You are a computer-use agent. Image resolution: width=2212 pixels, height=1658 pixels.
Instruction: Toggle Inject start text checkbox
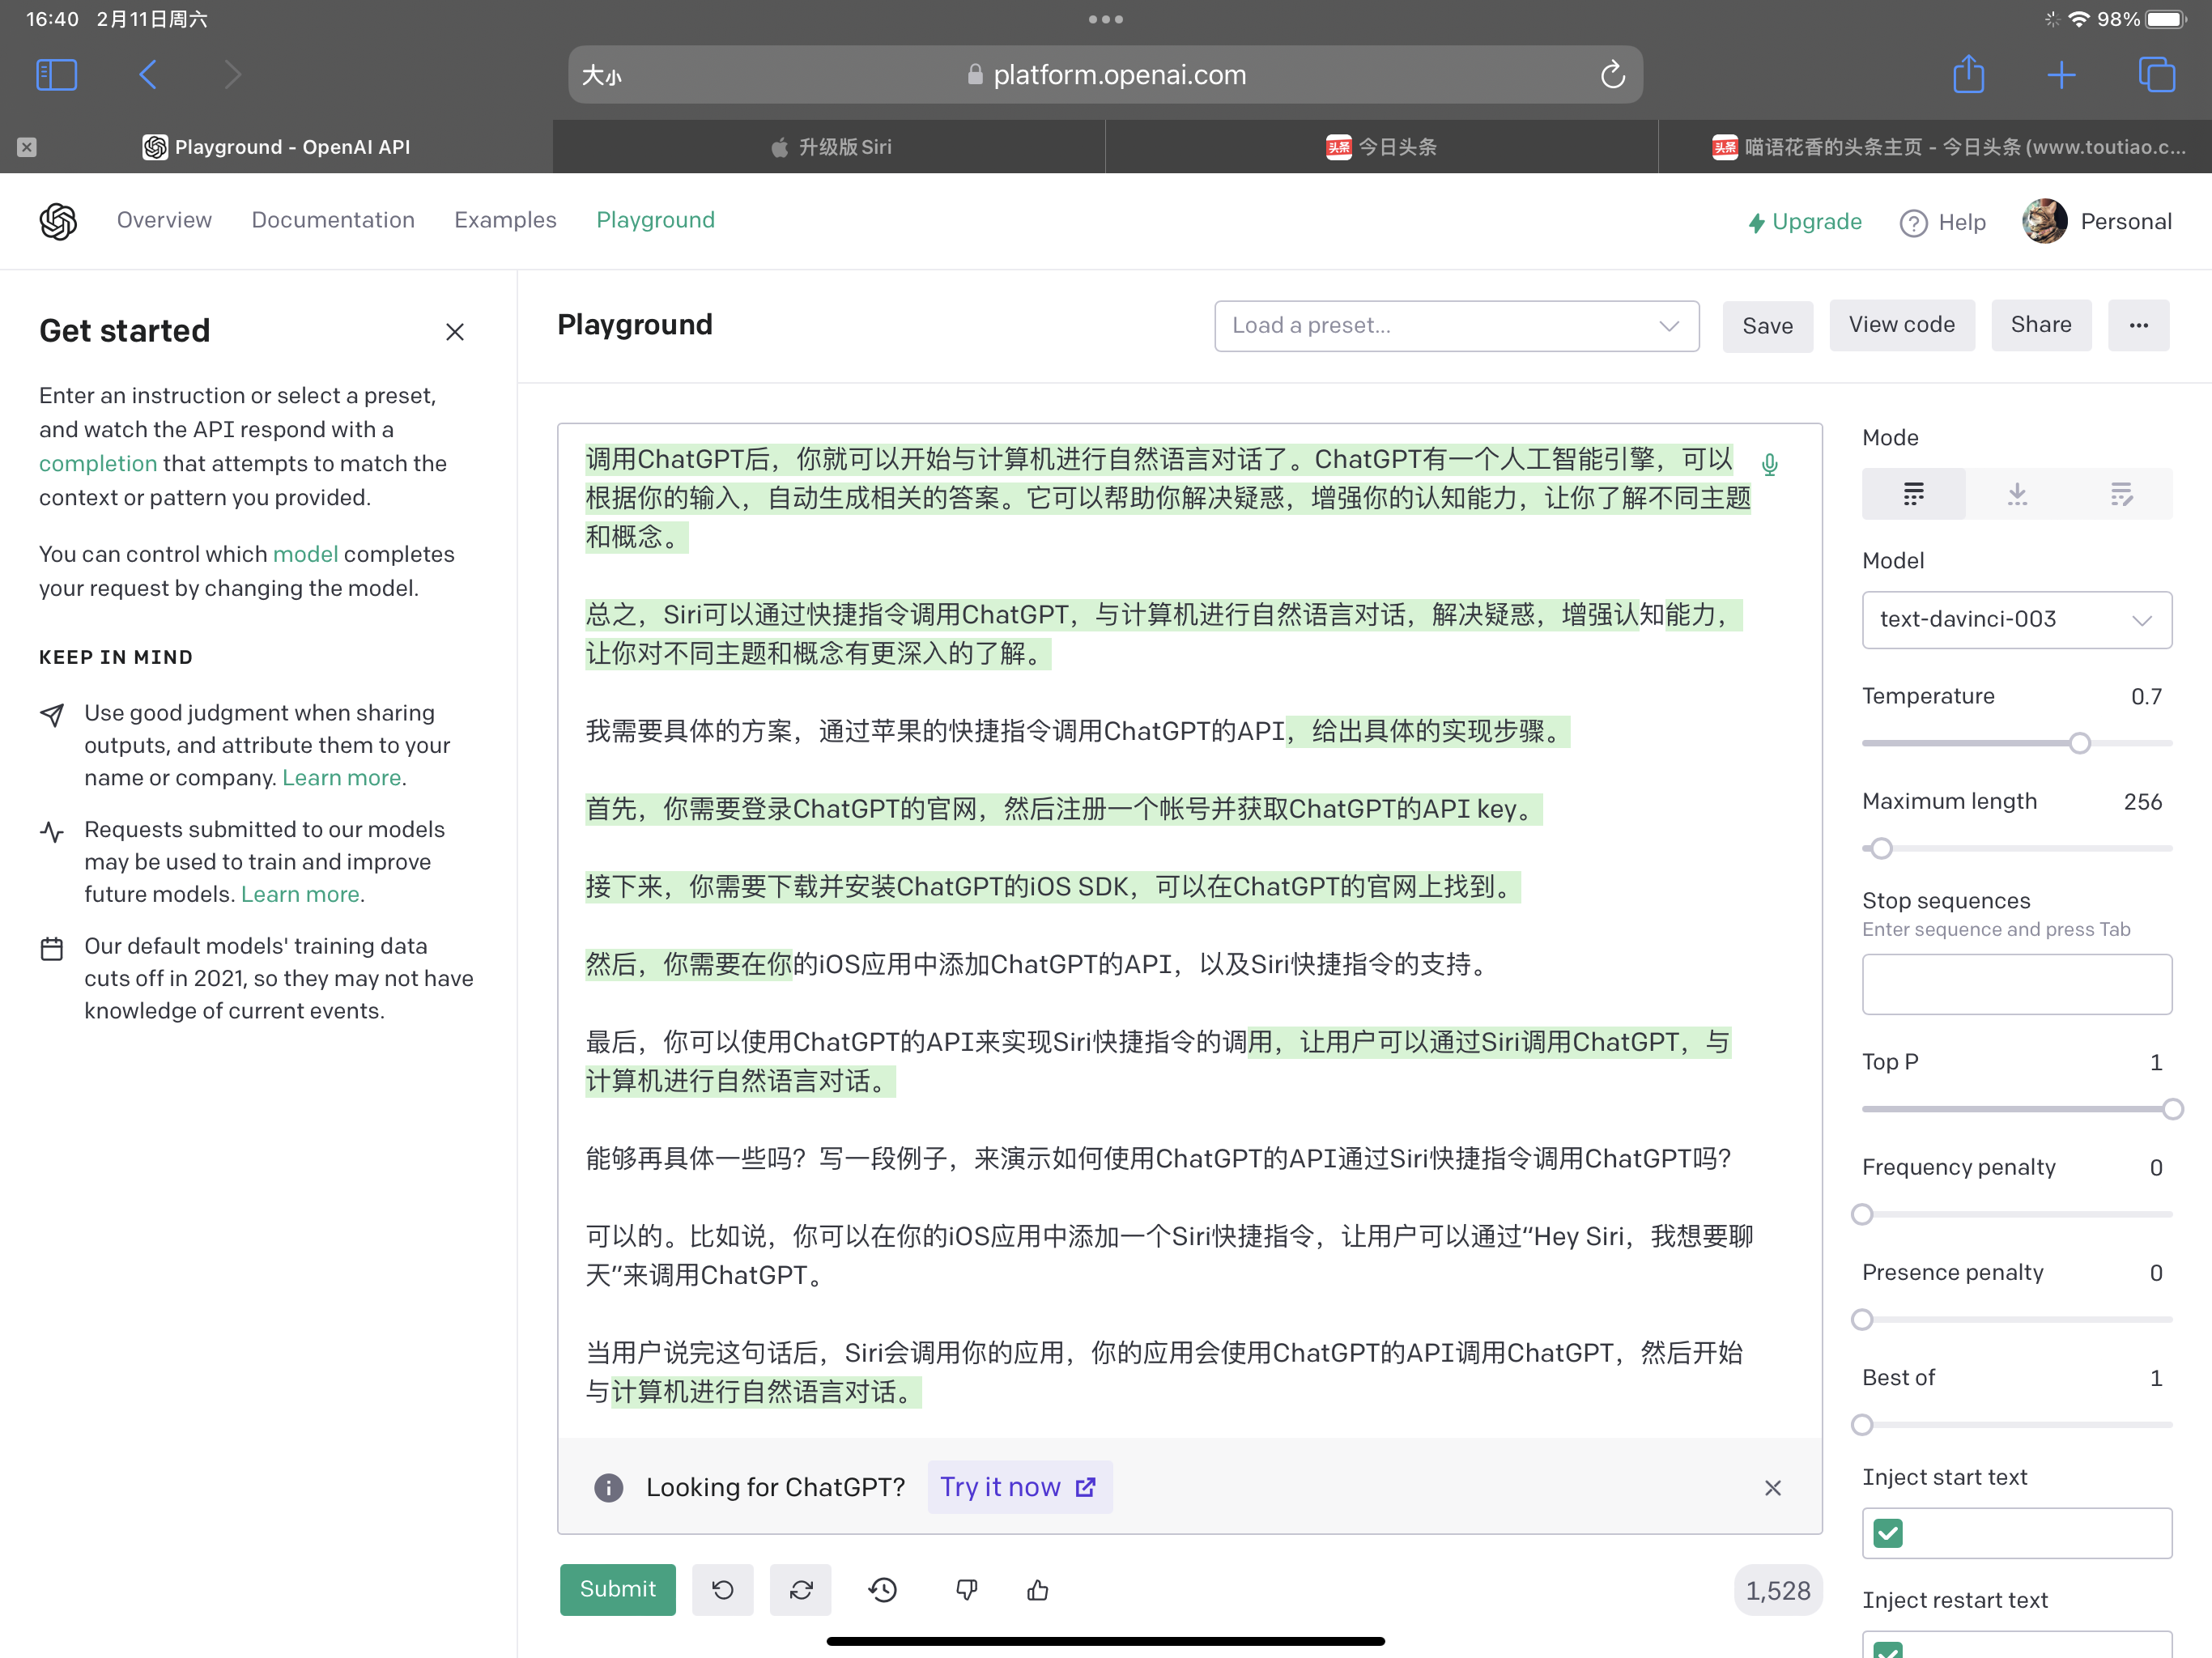pos(1887,1533)
